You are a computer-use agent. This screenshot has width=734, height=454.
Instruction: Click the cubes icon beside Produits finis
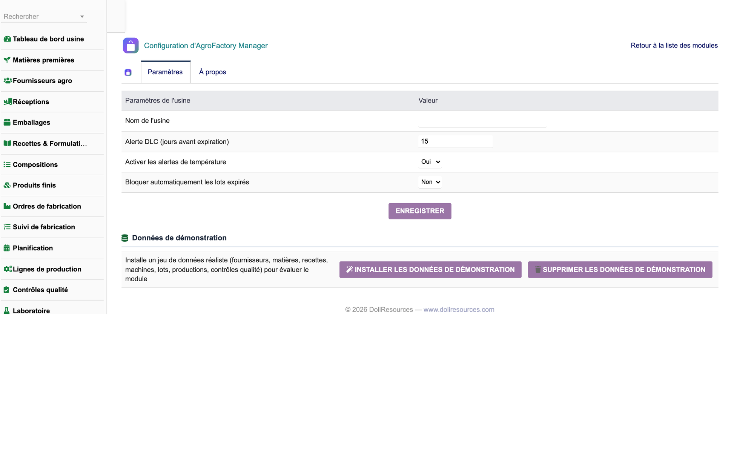pyautogui.click(x=7, y=186)
